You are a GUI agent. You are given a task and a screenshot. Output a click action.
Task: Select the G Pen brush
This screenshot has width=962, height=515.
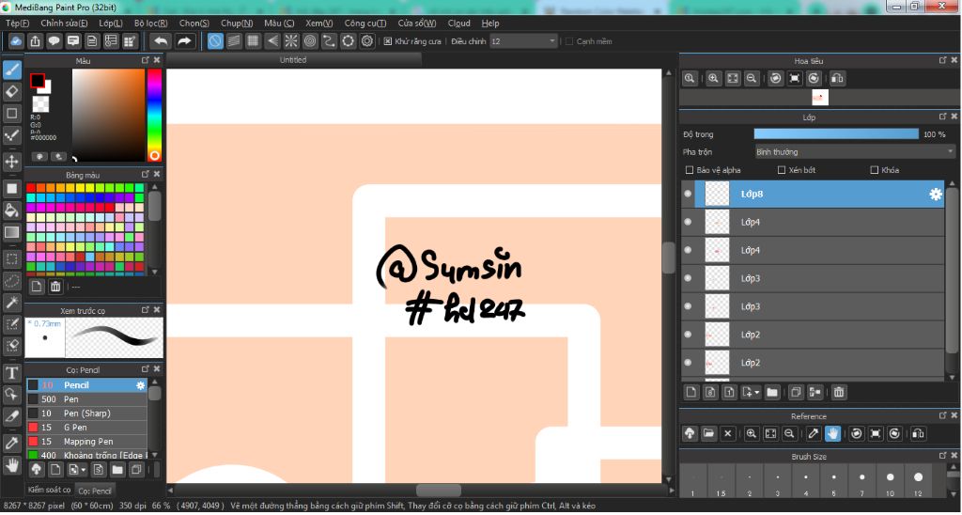pos(86,428)
